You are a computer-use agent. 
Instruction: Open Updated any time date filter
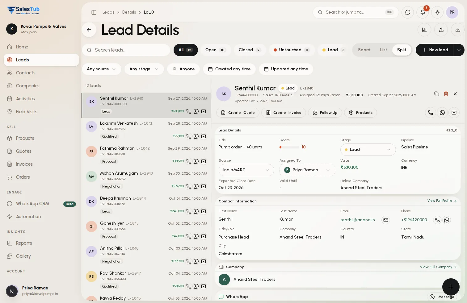(x=286, y=69)
